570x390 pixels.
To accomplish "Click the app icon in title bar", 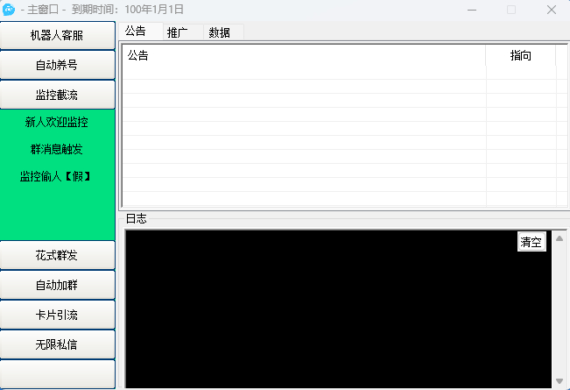I will [x=10, y=10].
